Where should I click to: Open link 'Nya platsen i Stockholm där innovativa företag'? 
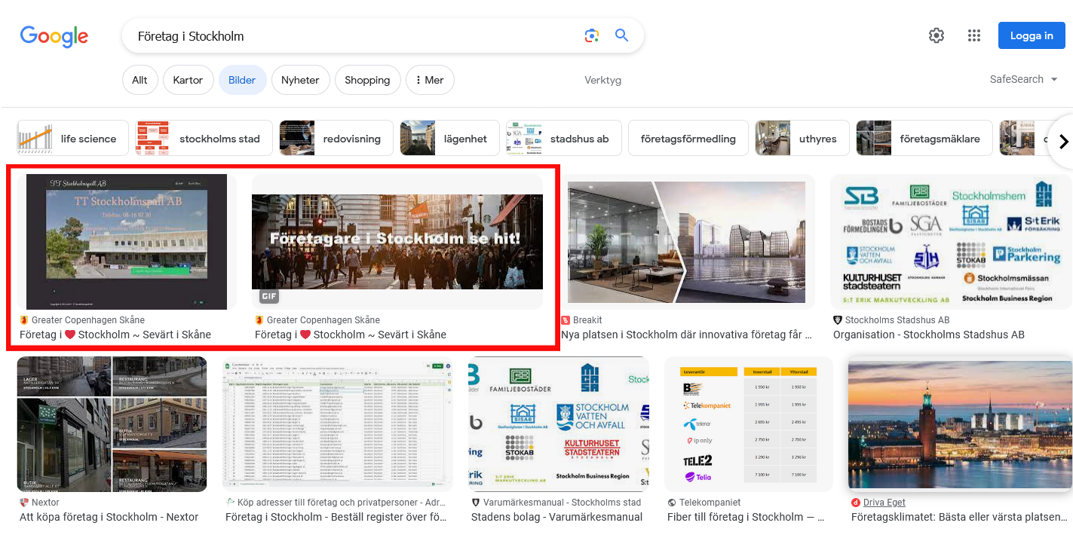coord(686,335)
